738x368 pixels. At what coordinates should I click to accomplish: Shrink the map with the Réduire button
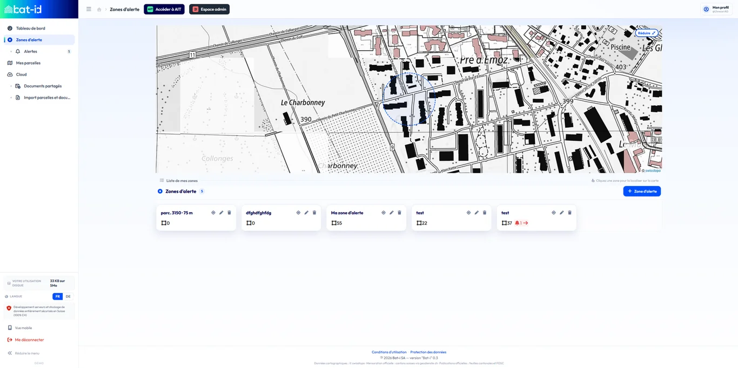(647, 33)
